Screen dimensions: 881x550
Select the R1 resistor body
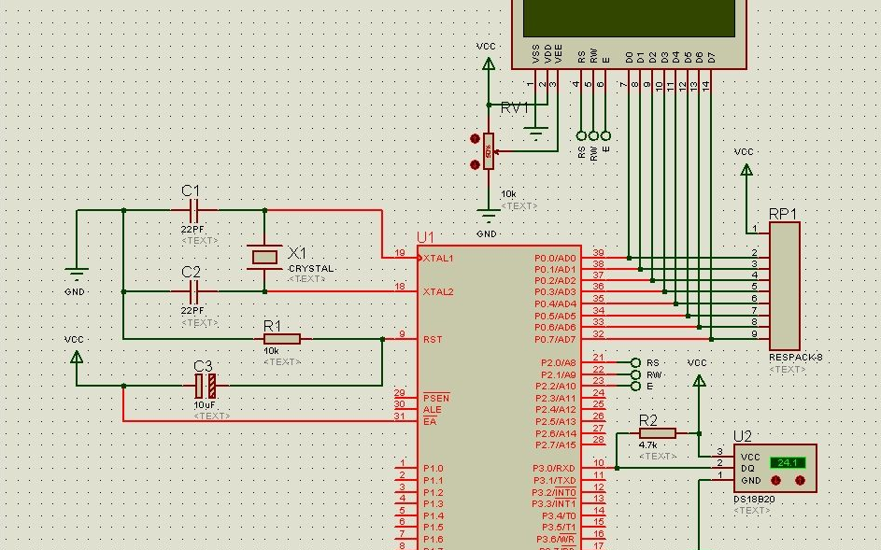pos(282,339)
